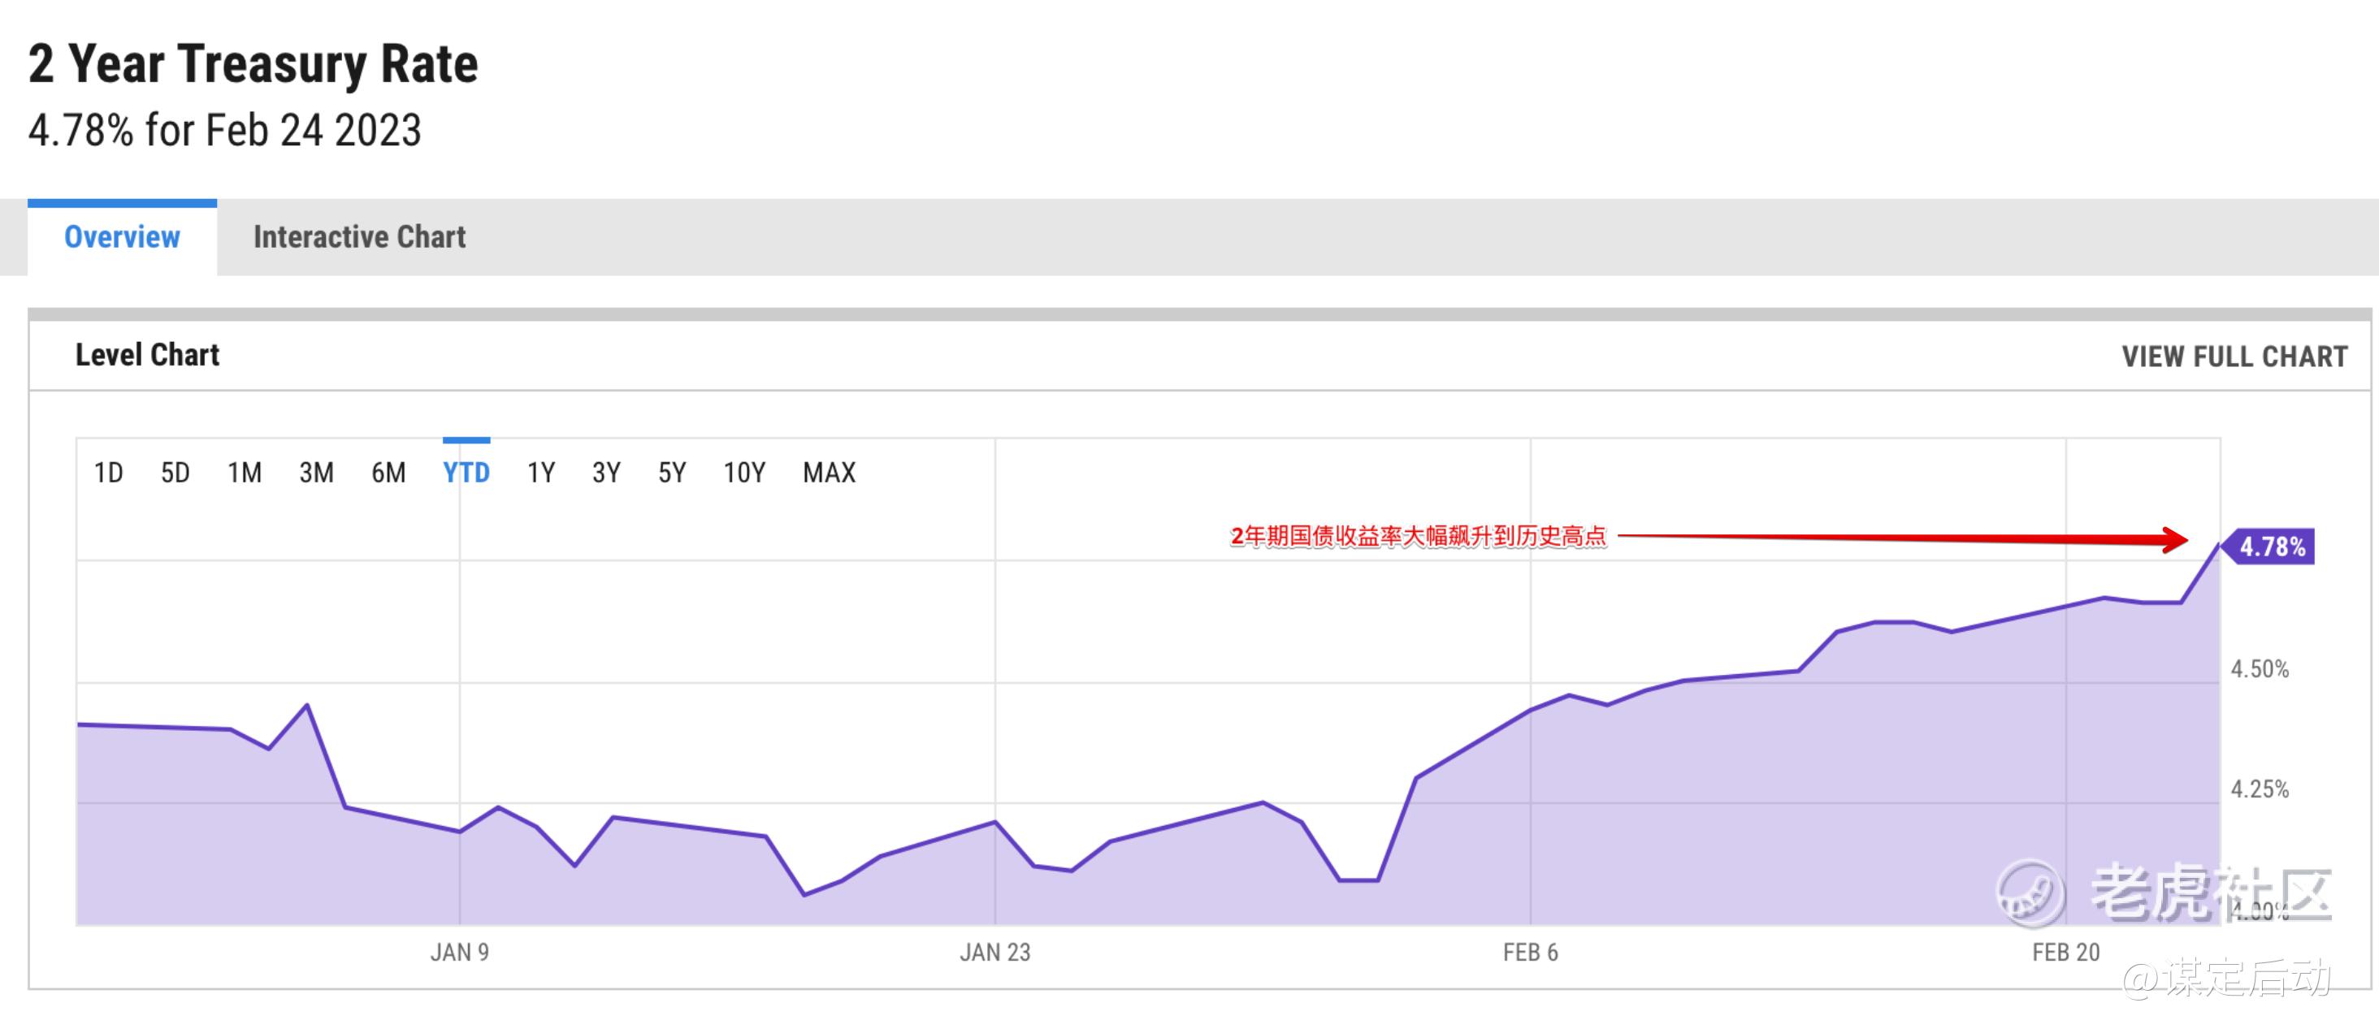Click the Tiger community logo watermark
This screenshot has height=1033, width=2379.
[2029, 893]
